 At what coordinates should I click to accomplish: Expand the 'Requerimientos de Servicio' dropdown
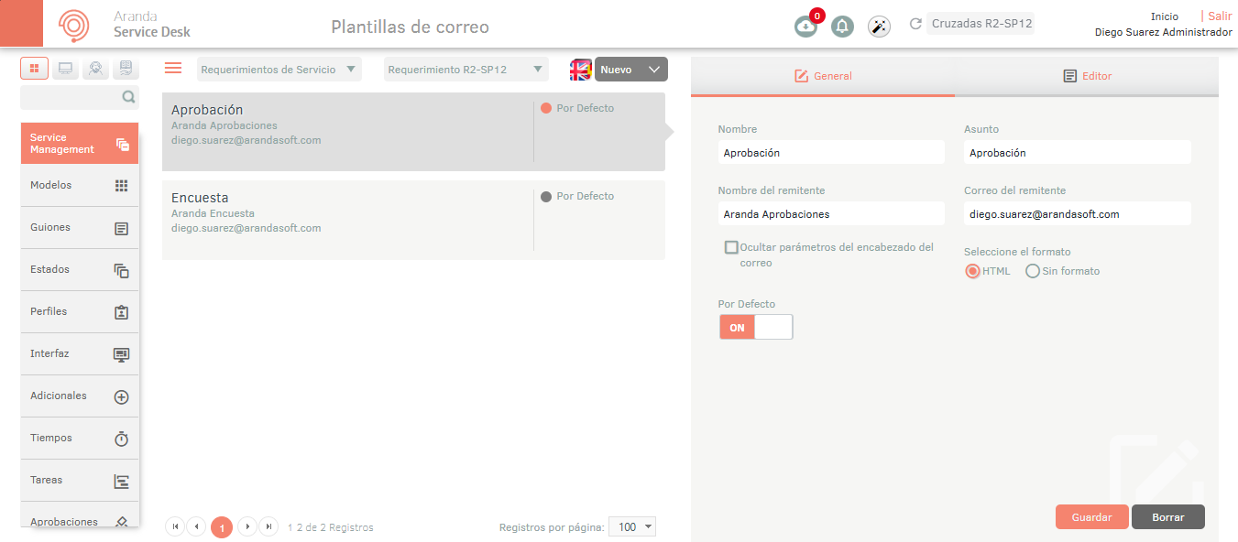[x=279, y=70]
